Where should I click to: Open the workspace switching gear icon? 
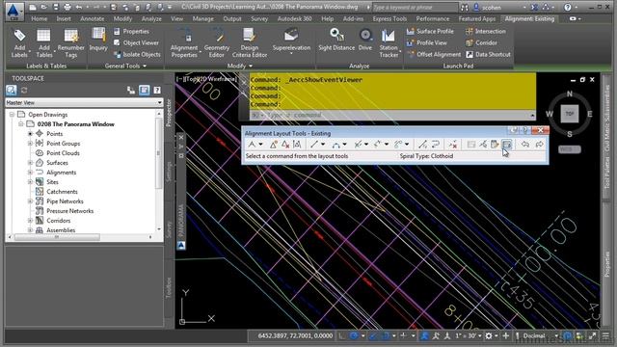[489, 336]
